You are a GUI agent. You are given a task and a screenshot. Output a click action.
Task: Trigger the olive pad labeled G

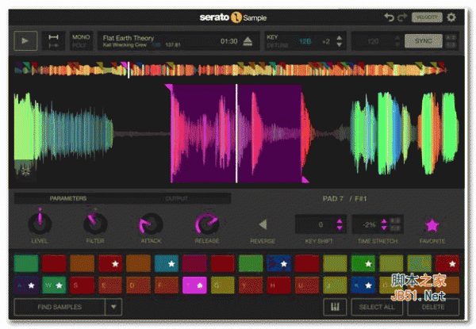(x=223, y=285)
